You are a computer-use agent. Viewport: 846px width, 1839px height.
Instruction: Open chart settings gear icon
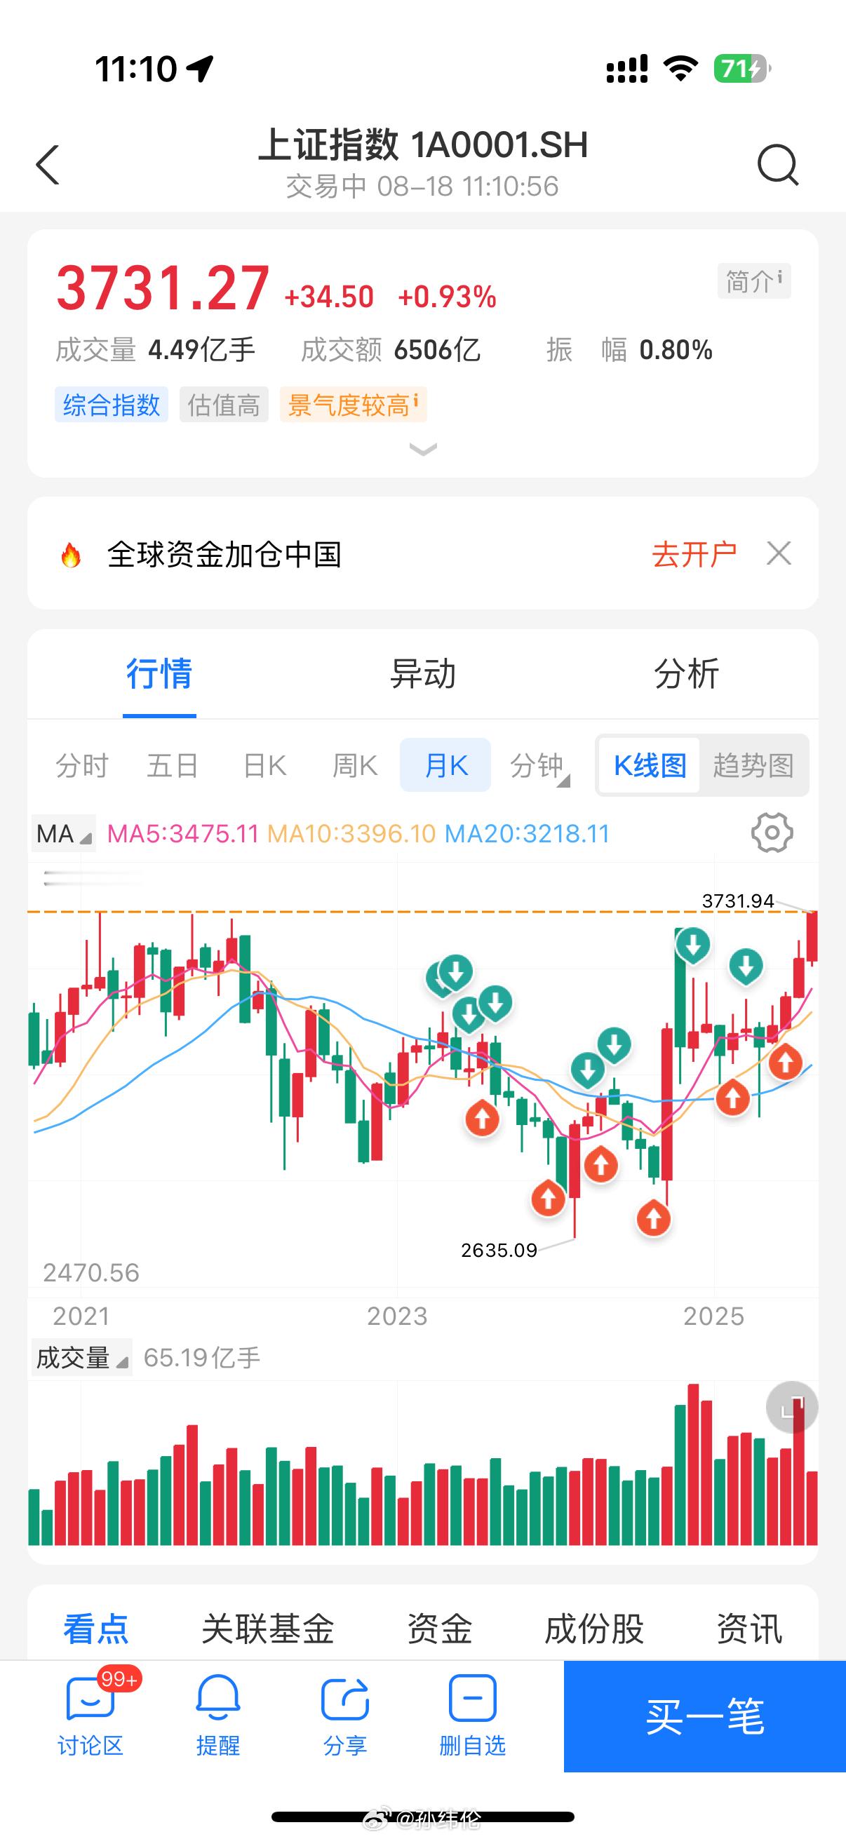click(772, 833)
